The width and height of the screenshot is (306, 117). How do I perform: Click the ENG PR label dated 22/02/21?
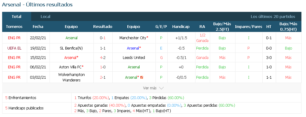point(14,38)
